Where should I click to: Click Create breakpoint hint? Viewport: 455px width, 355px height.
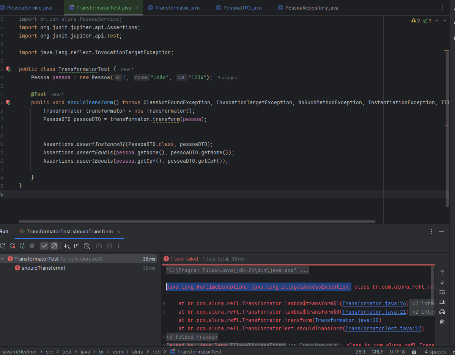(x=318, y=345)
